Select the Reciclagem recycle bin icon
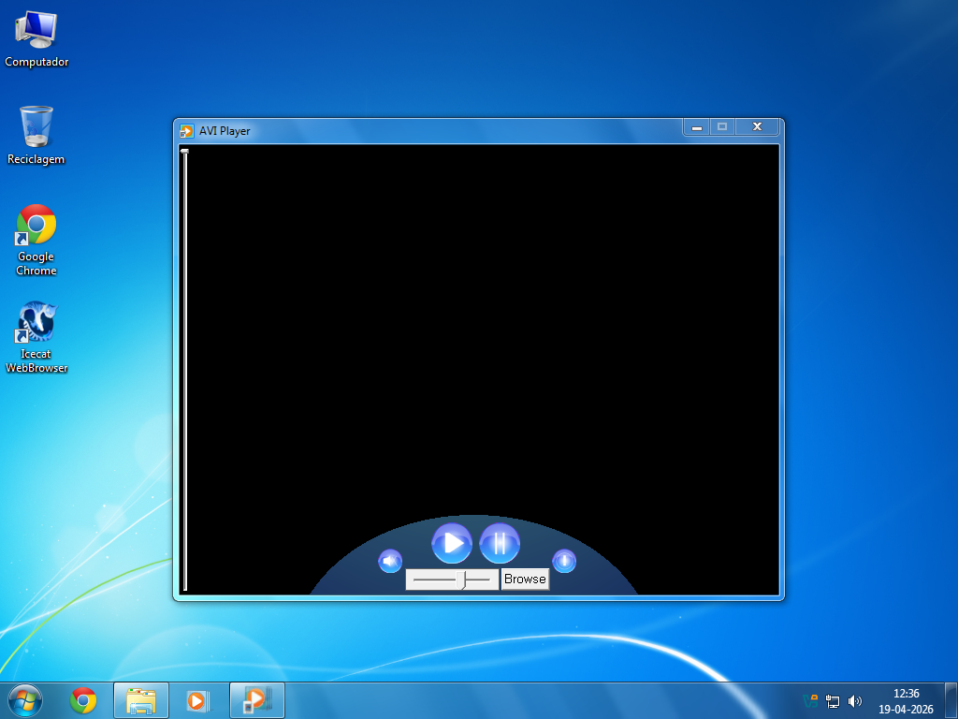The image size is (958, 719). pyautogui.click(x=36, y=136)
